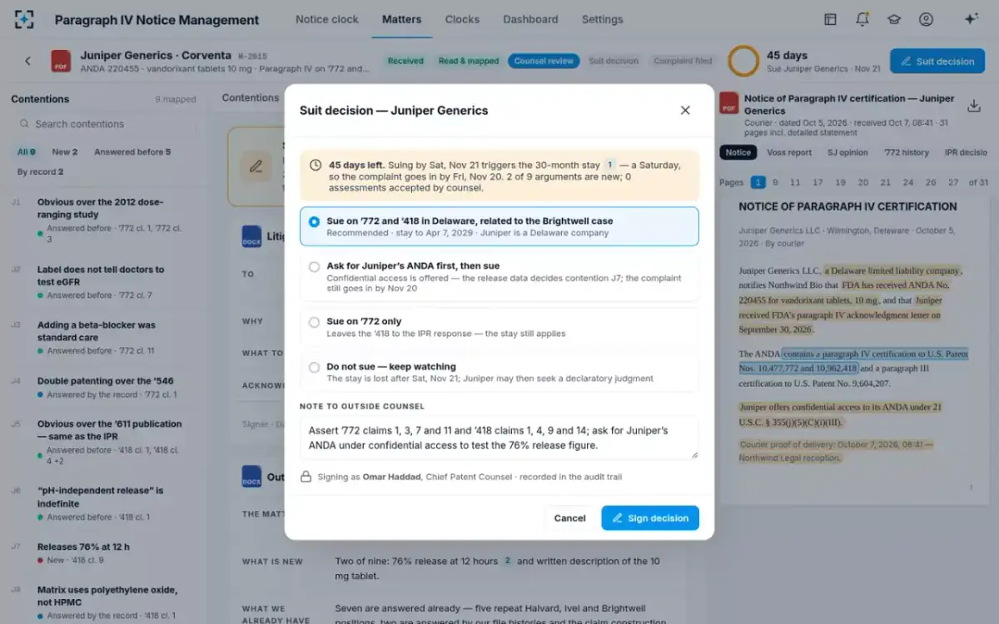Download the notice document
This screenshot has width=999, height=624.
(973, 106)
